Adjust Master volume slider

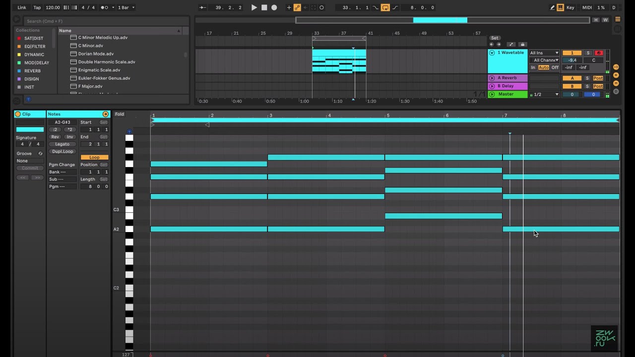click(x=572, y=94)
